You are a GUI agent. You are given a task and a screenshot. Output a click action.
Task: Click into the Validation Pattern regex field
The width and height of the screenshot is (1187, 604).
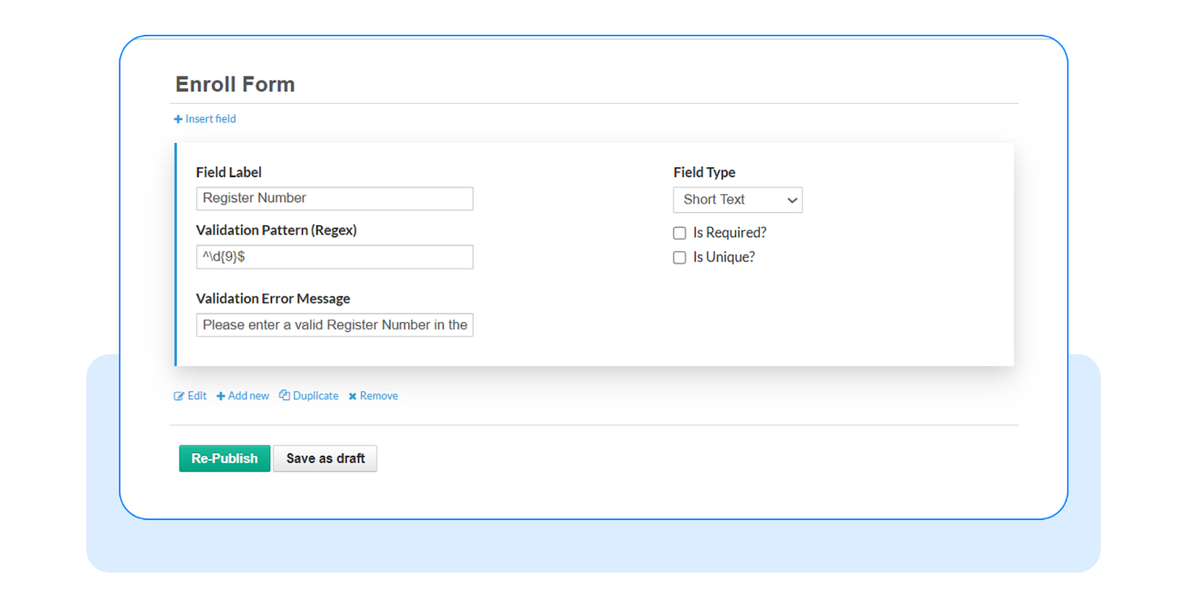[335, 257]
